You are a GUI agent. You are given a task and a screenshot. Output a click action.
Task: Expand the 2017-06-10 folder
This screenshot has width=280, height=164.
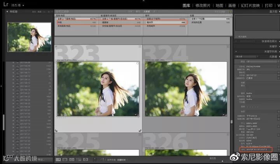coord(13,69)
